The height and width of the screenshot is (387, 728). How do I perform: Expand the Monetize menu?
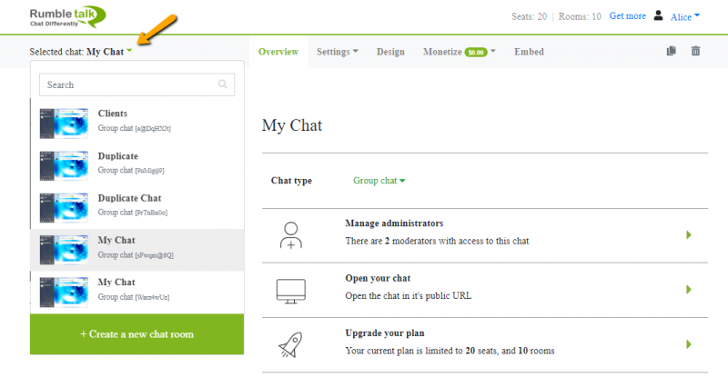click(459, 52)
